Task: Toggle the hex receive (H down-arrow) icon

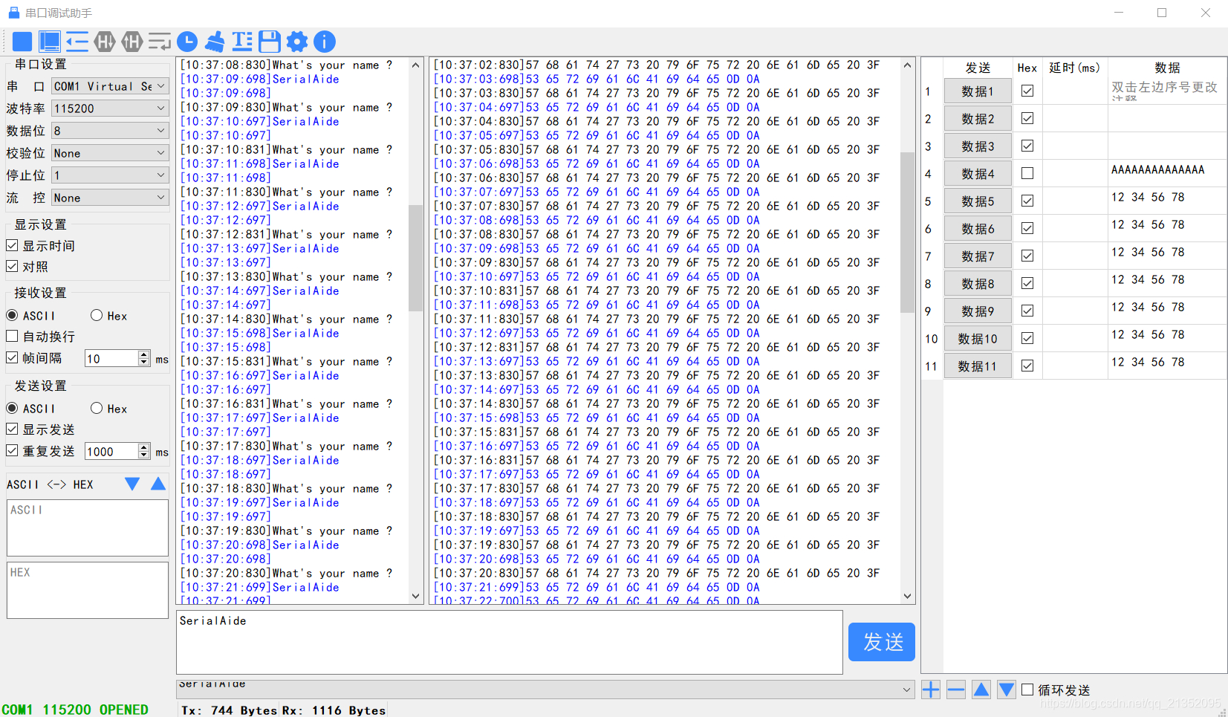Action: click(105, 42)
